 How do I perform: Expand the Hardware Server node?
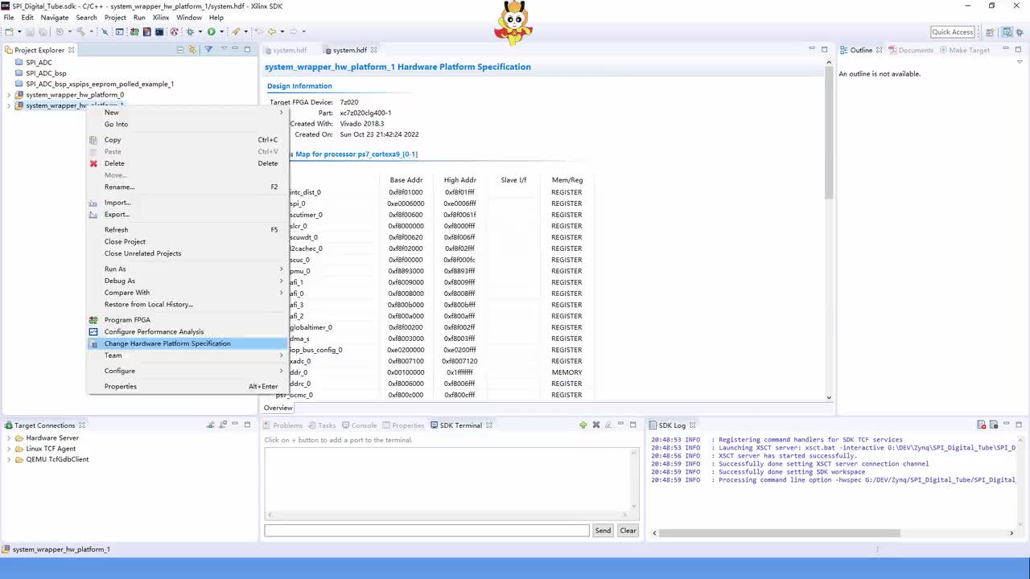click(x=9, y=438)
